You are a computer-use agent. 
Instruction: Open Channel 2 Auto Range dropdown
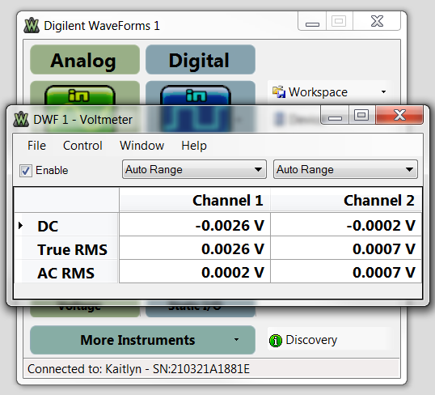coord(345,169)
